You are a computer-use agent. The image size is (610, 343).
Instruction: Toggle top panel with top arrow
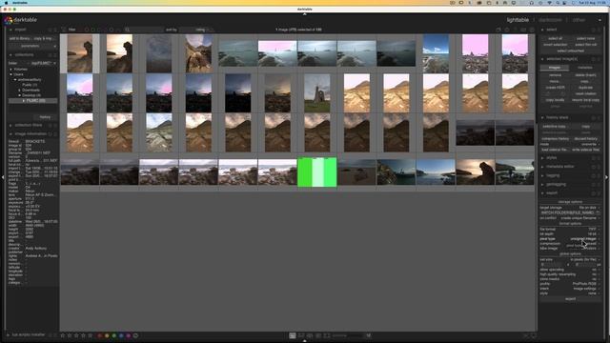[305, 14]
